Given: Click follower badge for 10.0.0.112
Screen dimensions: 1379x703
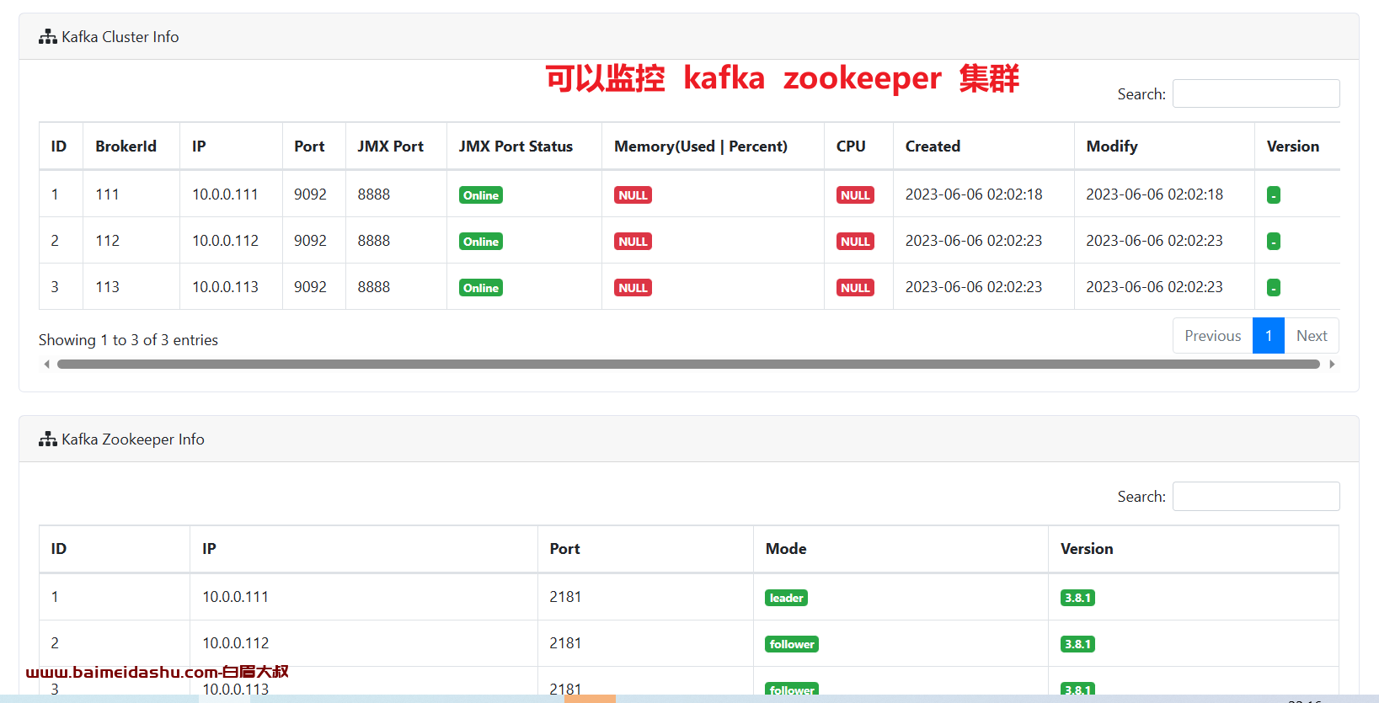Looking at the screenshot, I should (792, 644).
